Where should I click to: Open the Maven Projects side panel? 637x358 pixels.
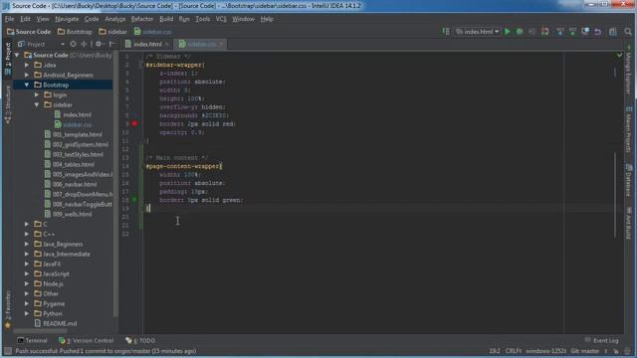coord(628,129)
